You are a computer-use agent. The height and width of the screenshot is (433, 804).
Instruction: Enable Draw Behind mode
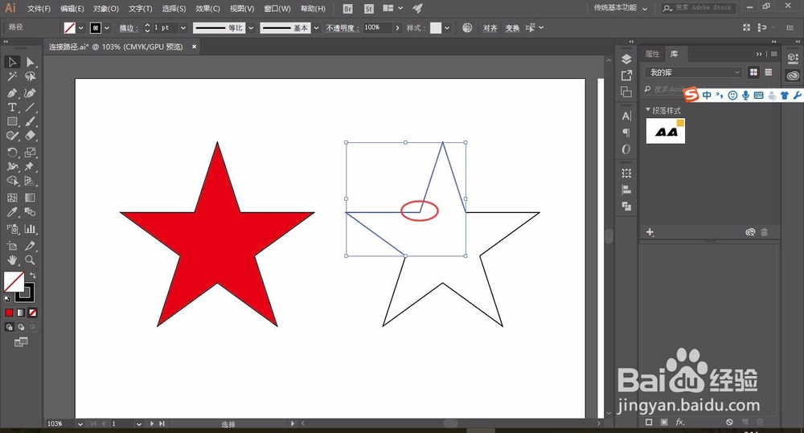click(21, 327)
